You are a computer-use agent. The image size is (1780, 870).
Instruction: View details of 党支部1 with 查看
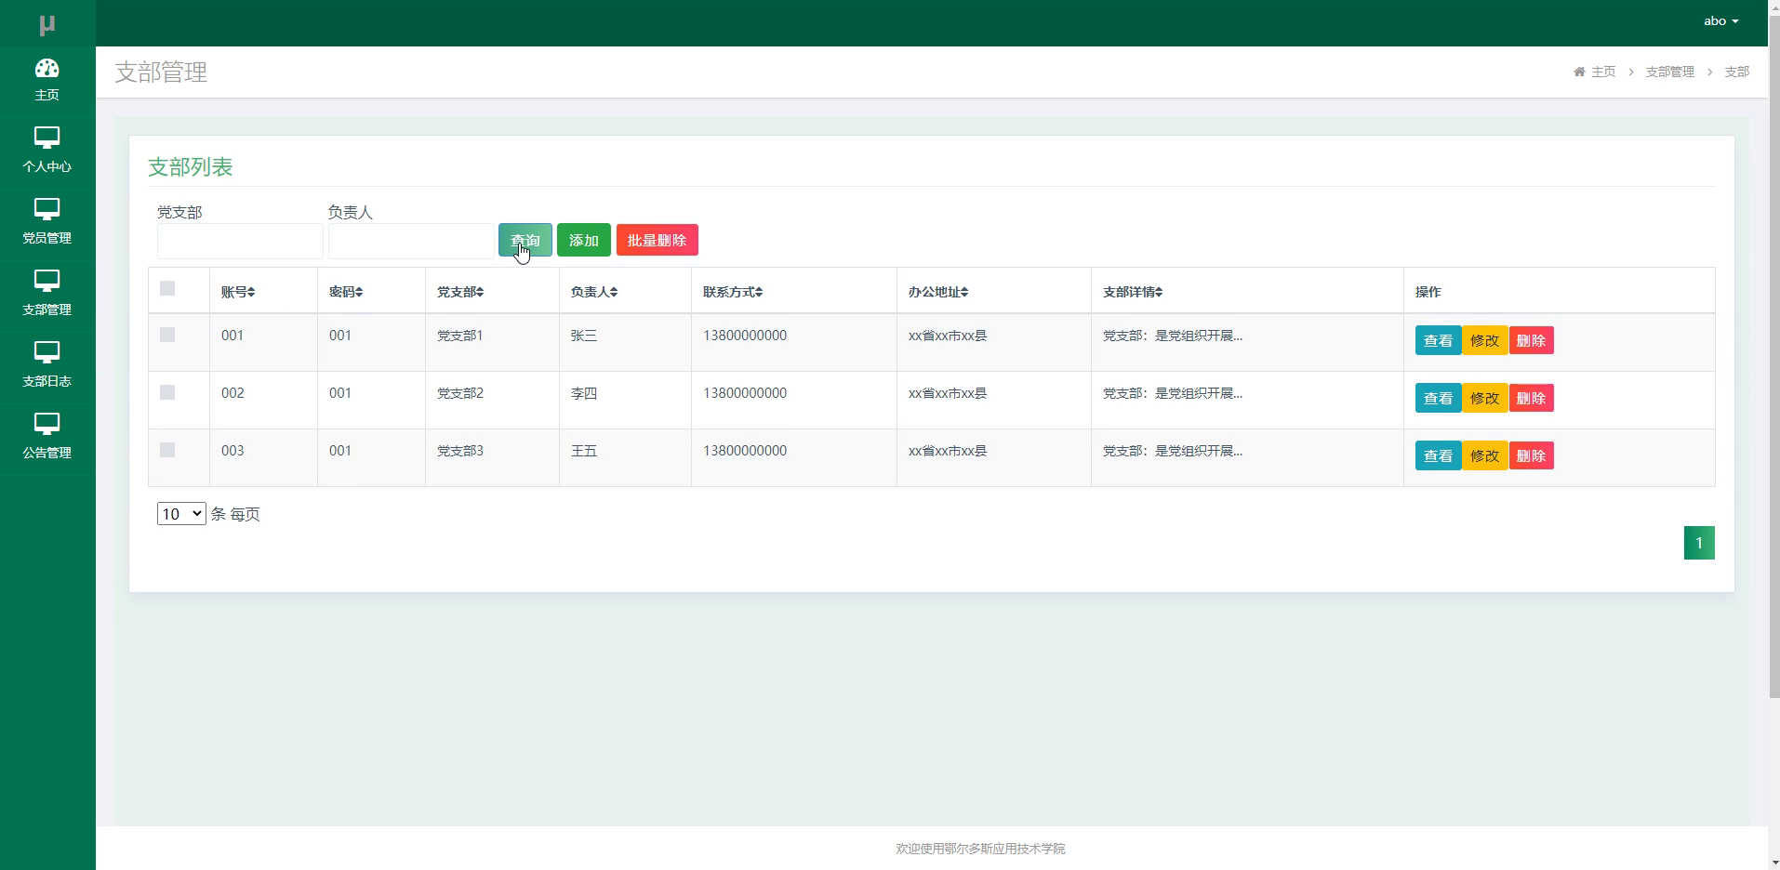click(x=1438, y=340)
